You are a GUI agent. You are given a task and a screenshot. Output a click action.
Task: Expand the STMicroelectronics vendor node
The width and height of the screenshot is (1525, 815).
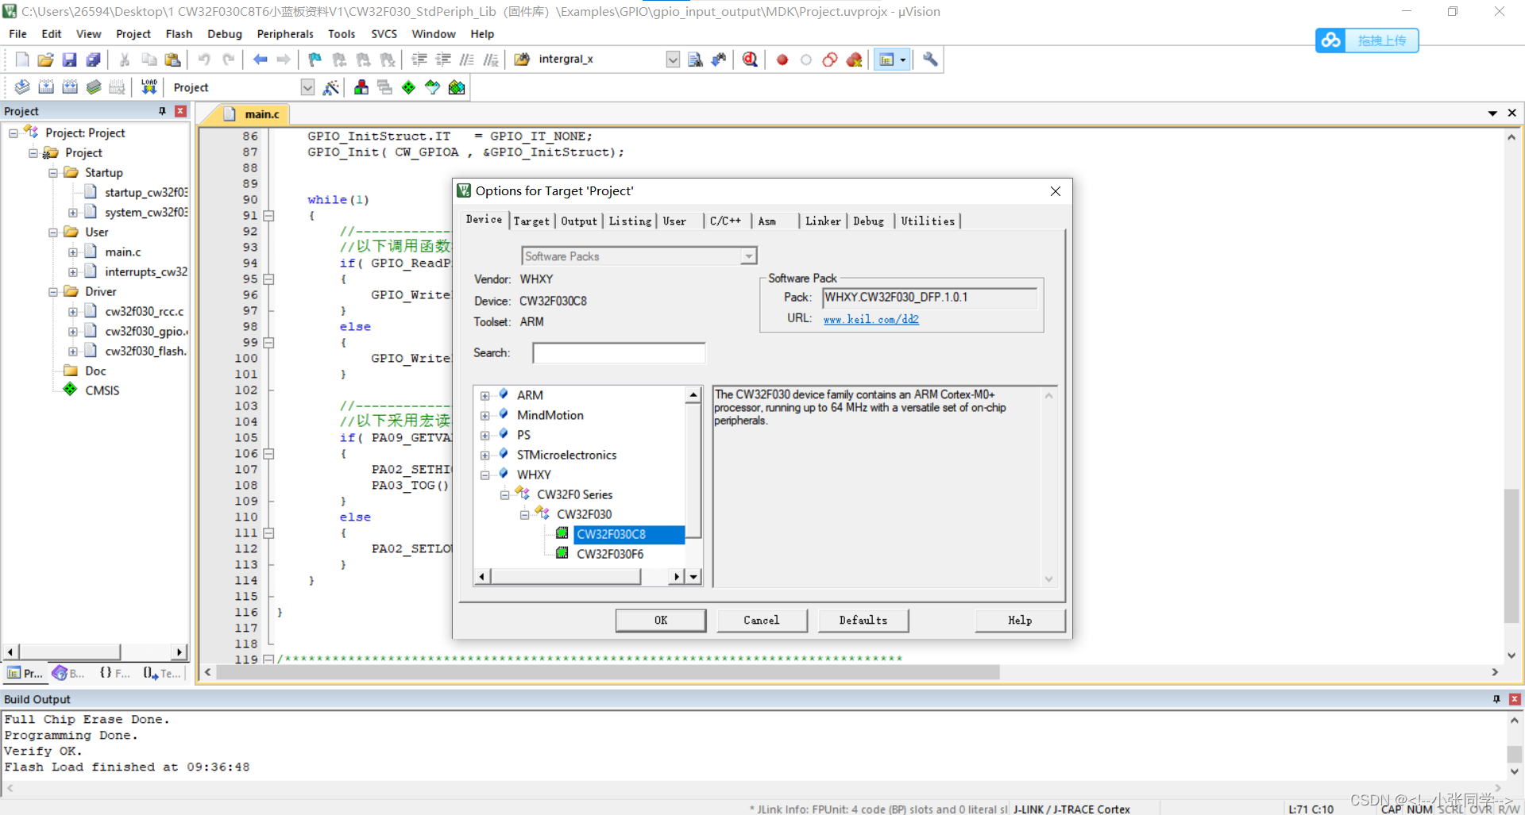coord(485,455)
